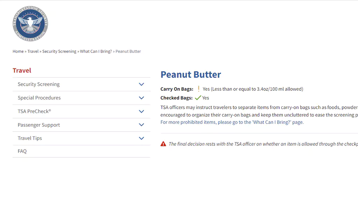Image resolution: width=358 pixels, height=201 pixels.
Task: Expand the TSA PreCheck chevron
Action: click(x=142, y=111)
